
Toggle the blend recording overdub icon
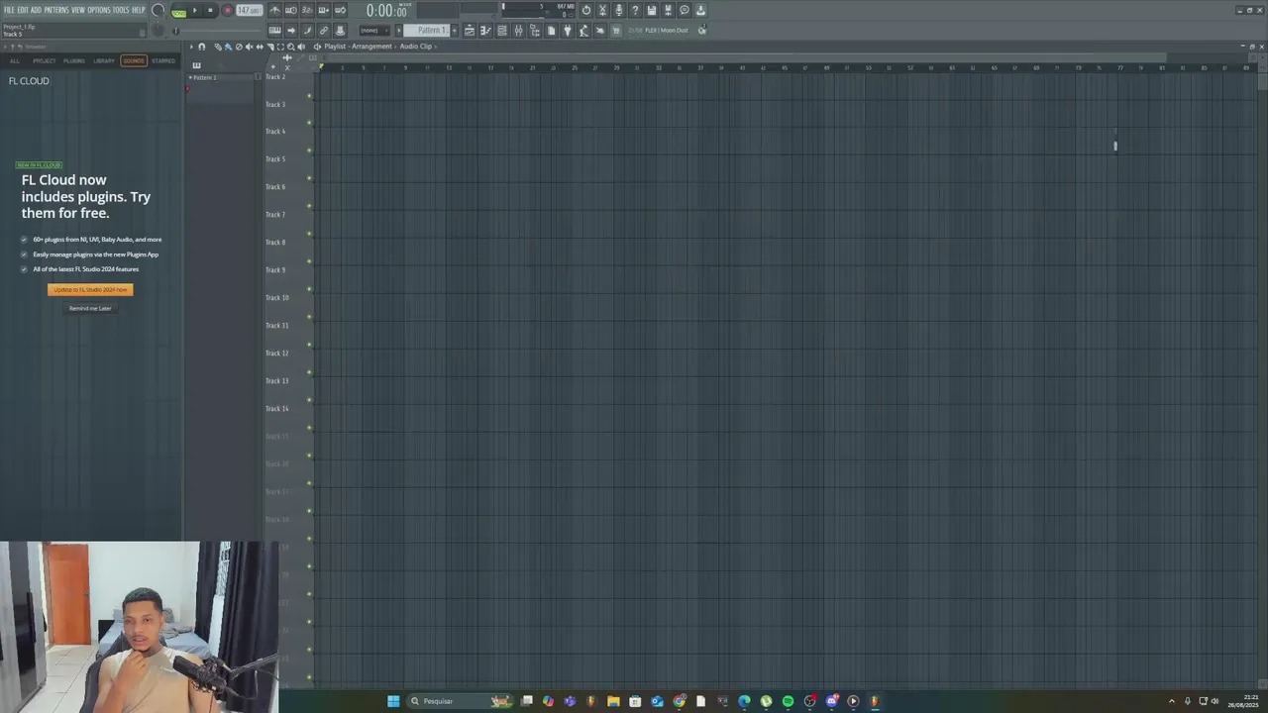click(x=324, y=10)
